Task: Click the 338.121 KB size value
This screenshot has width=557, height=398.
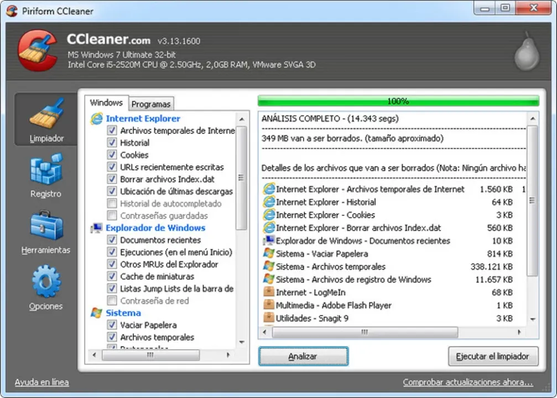Action: pyautogui.click(x=491, y=266)
